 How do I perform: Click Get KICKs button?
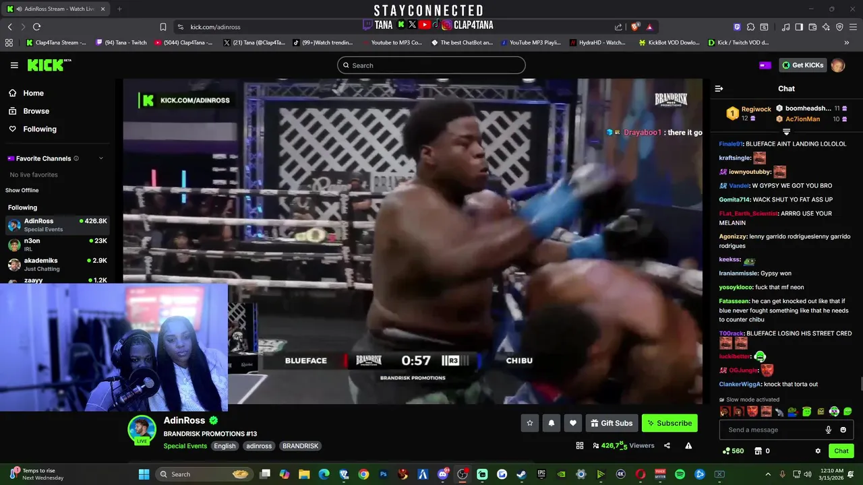[x=802, y=65]
